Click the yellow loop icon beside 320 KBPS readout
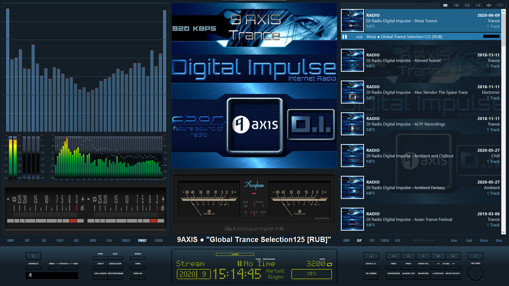Viewport: 509px width, 286px height. pyautogui.click(x=329, y=264)
